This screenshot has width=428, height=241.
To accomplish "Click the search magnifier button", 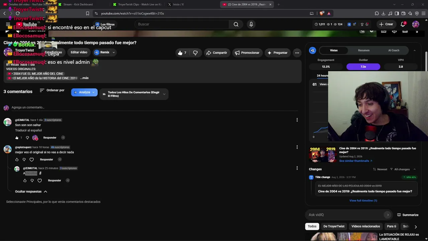I will [236, 24].
